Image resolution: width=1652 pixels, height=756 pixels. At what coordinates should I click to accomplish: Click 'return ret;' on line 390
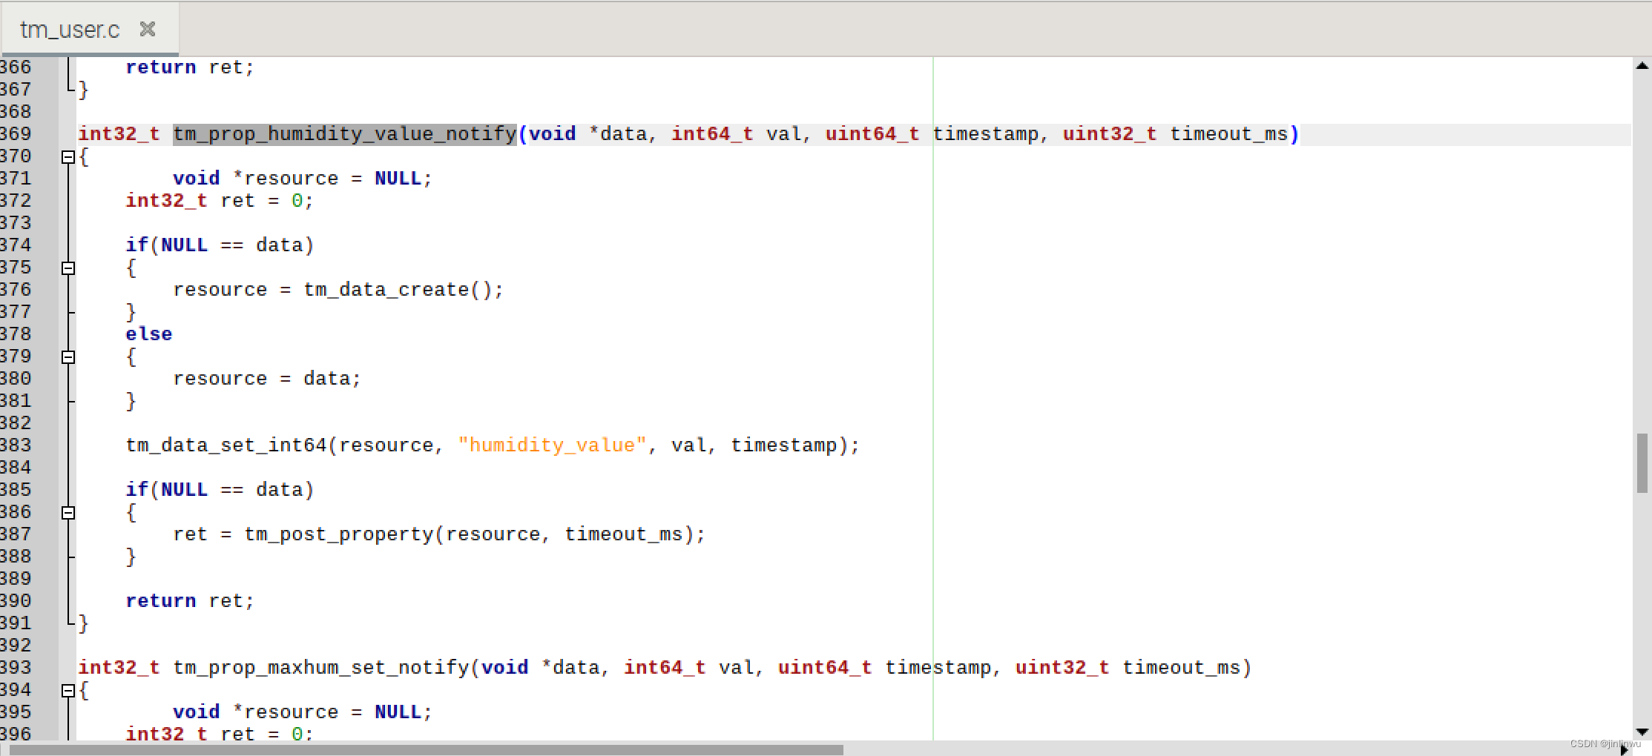[x=190, y=601]
